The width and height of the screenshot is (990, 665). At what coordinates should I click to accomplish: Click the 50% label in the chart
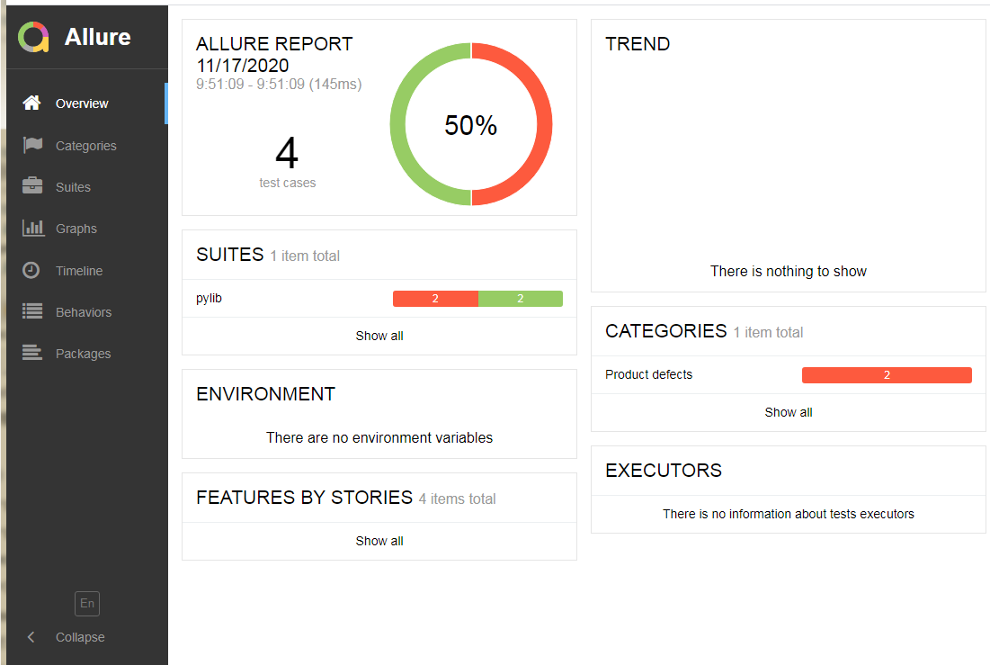(470, 125)
